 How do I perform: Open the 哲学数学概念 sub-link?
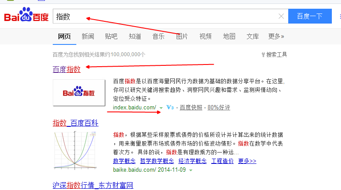157,161
